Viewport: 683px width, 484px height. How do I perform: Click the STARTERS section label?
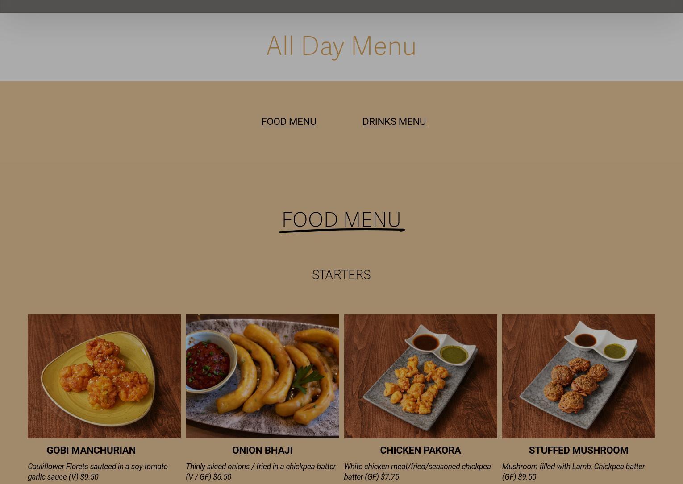pyautogui.click(x=341, y=274)
